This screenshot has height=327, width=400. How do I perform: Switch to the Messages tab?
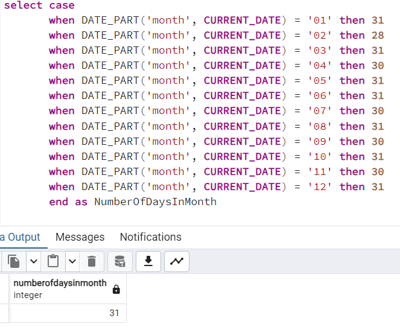point(80,237)
